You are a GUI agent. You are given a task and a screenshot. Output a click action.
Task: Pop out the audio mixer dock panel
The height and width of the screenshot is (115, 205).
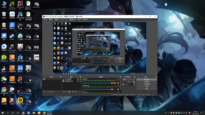pos(120,77)
